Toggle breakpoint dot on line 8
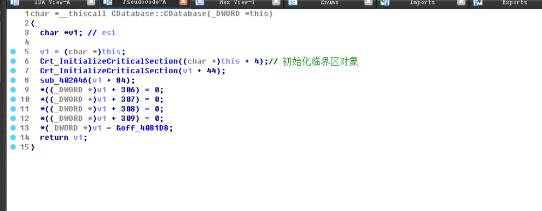Viewport: 542px width, 211px height. point(13,80)
